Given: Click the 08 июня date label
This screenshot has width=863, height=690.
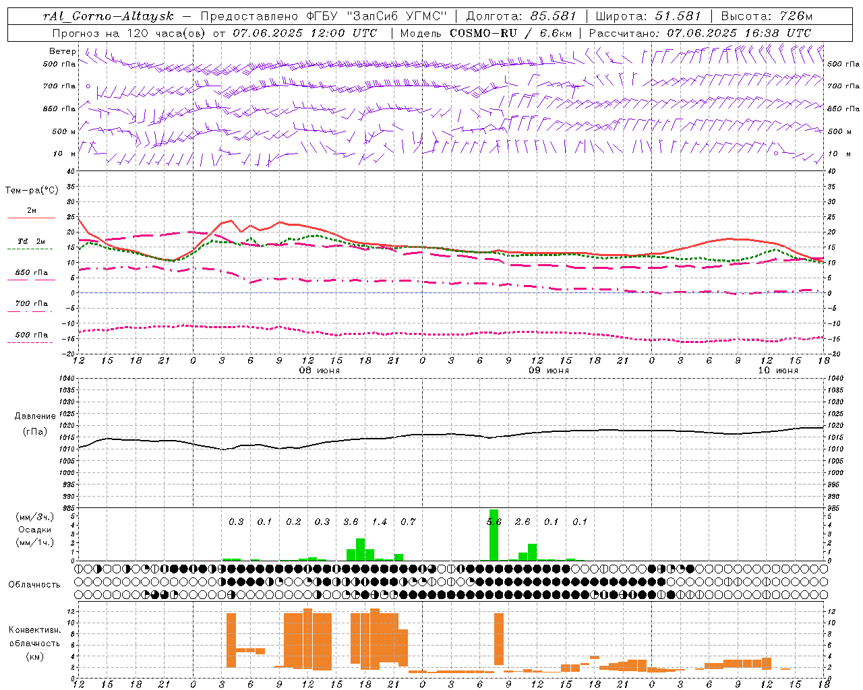Looking at the screenshot, I should coord(320,371).
